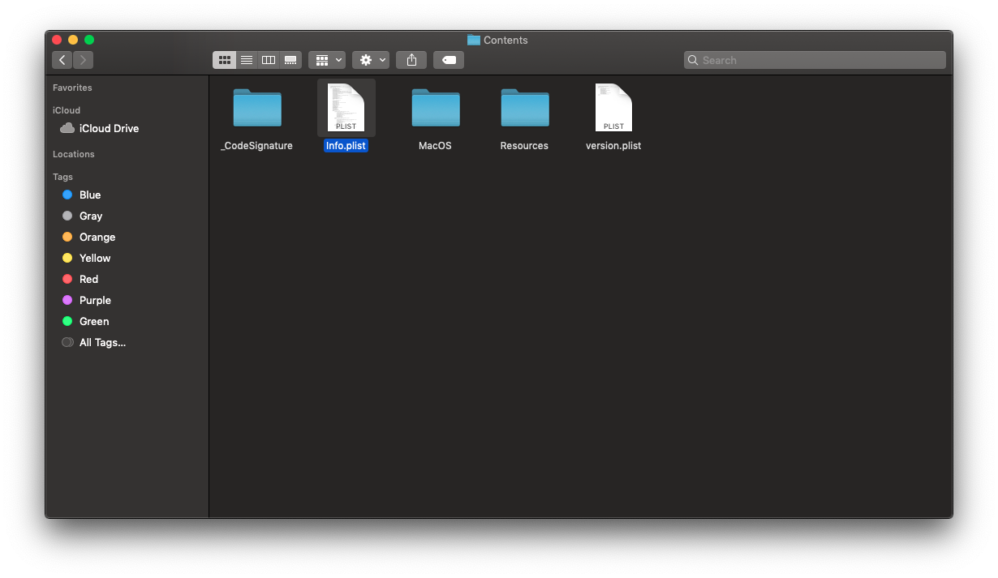Choose the Purple tag in sidebar
998x578 pixels.
pos(95,300)
